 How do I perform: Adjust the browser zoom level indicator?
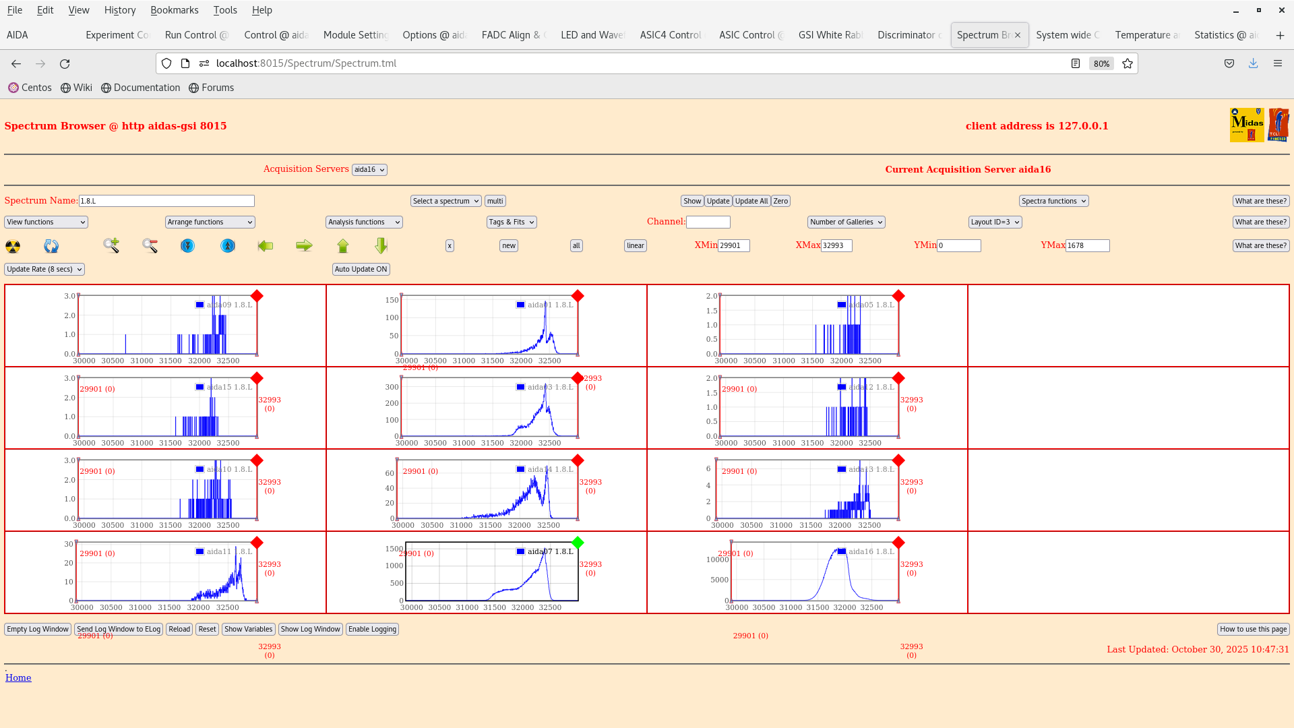(1101, 63)
